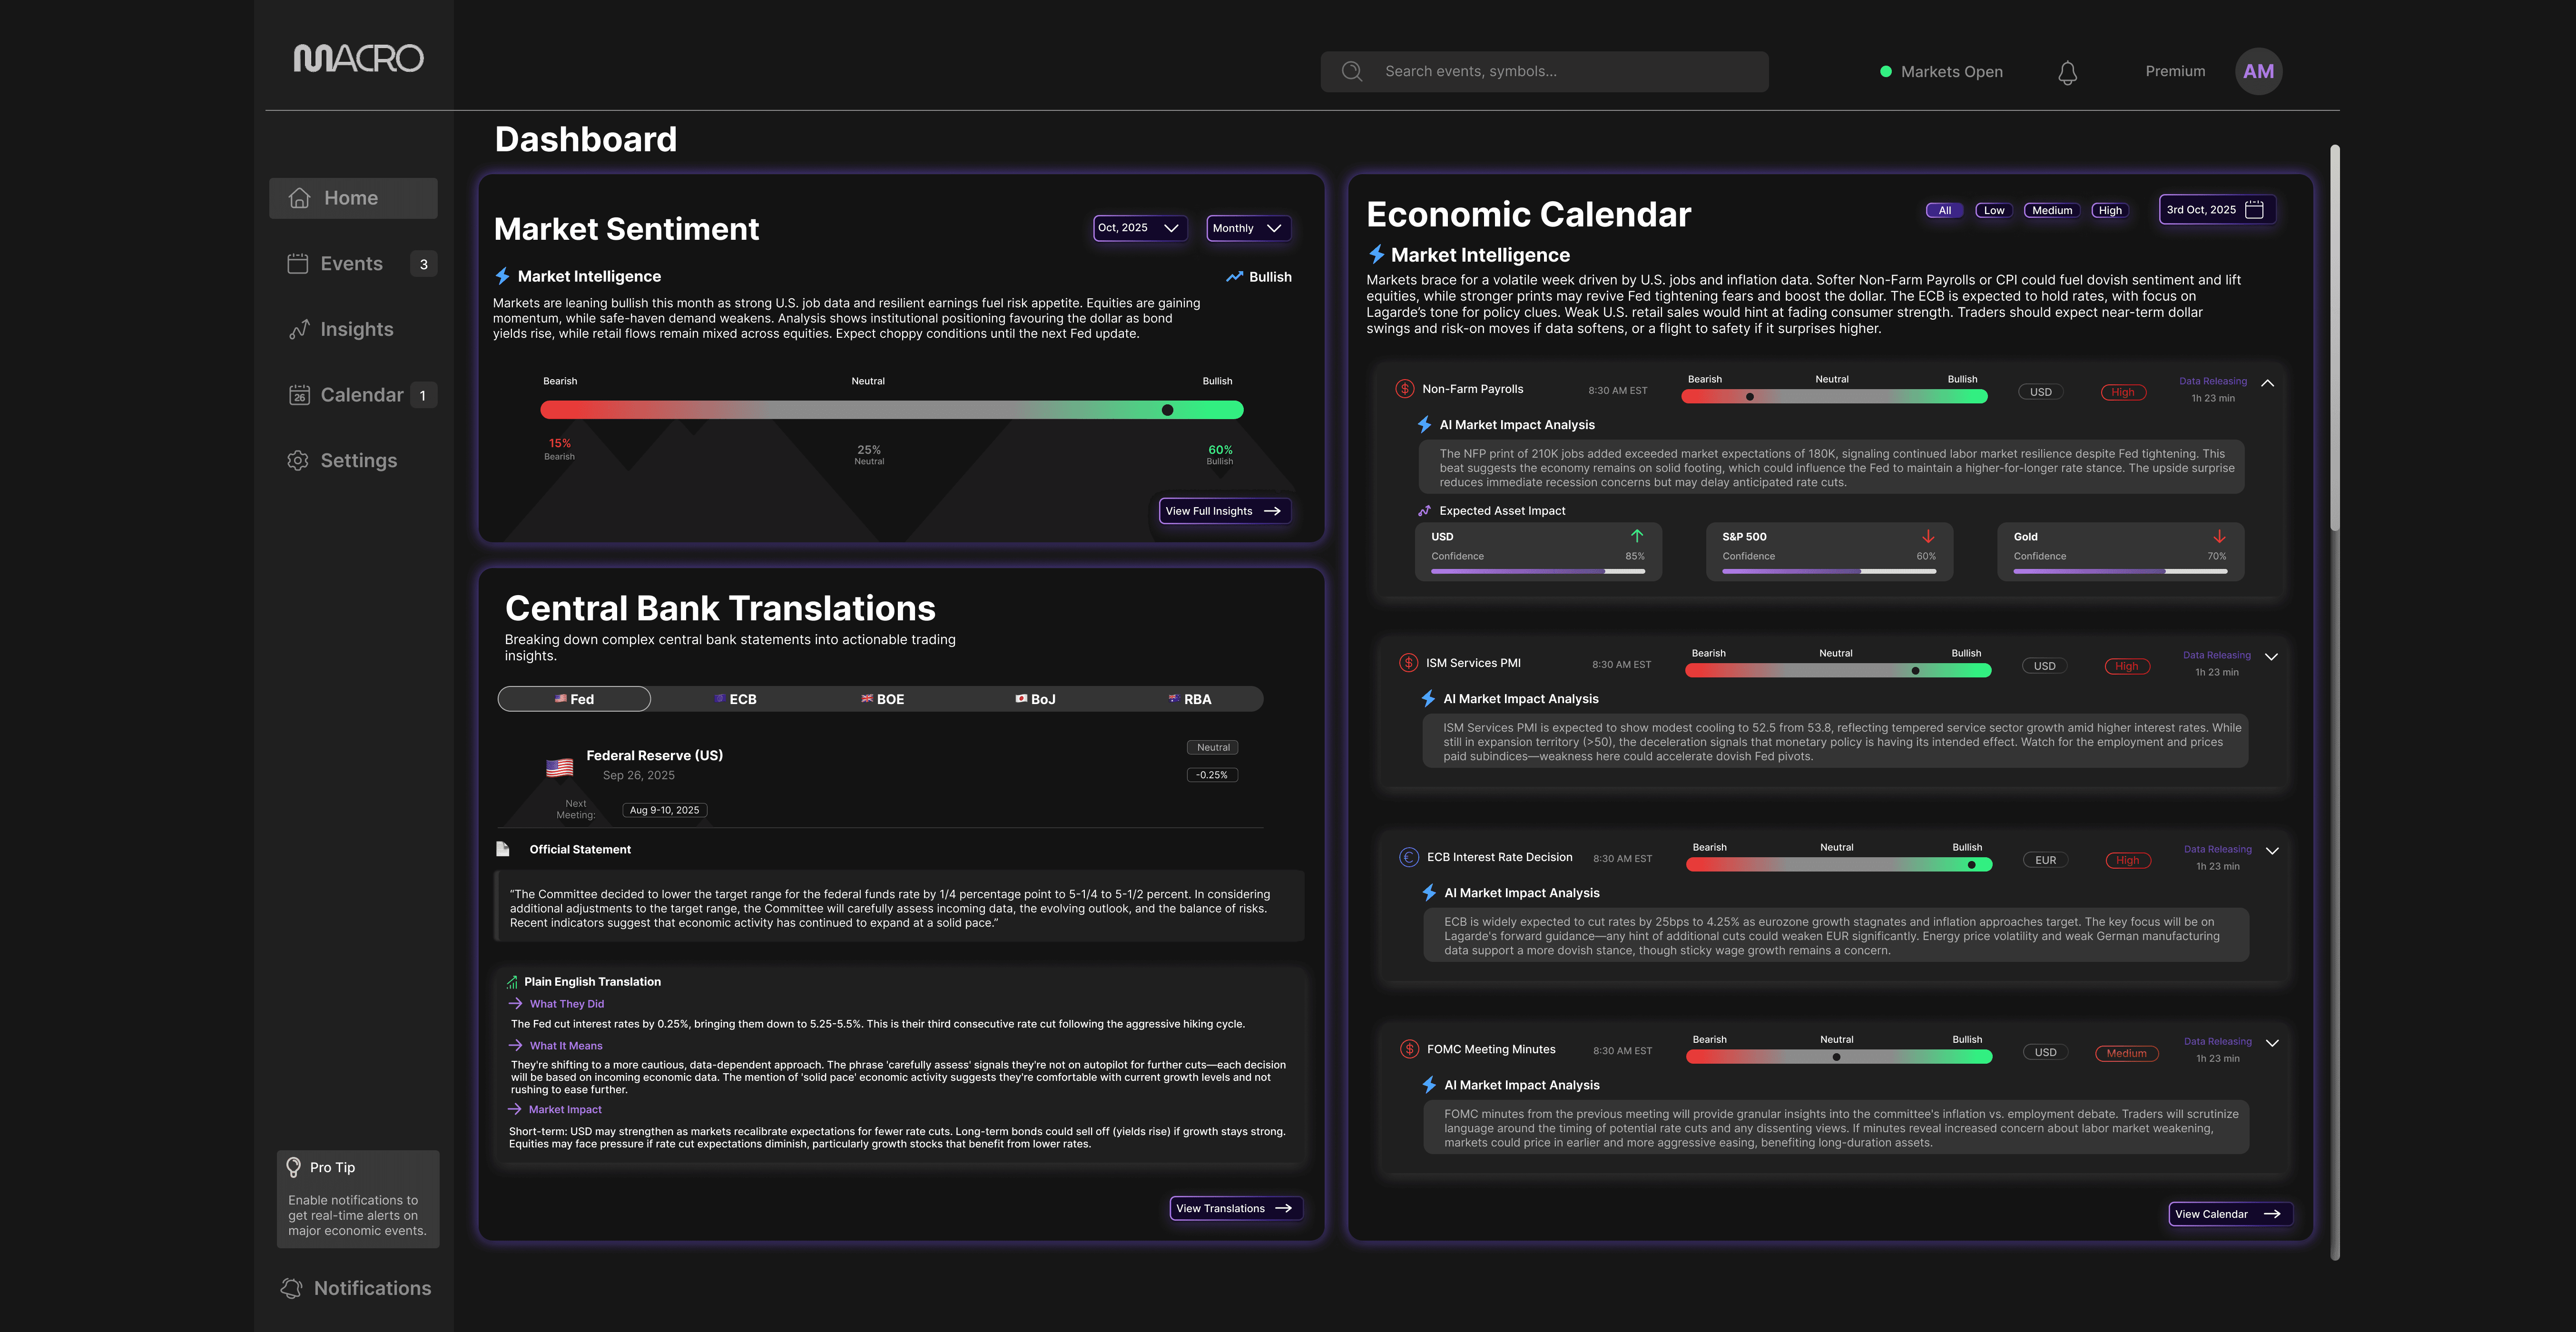Click the Settings gear icon
Viewport: 2576px width, 1332px height.
pyautogui.click(x=298, y=460)
